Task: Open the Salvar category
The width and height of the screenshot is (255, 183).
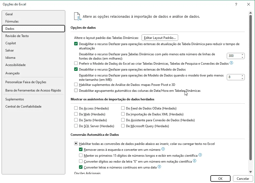Action: pos(33,50)
